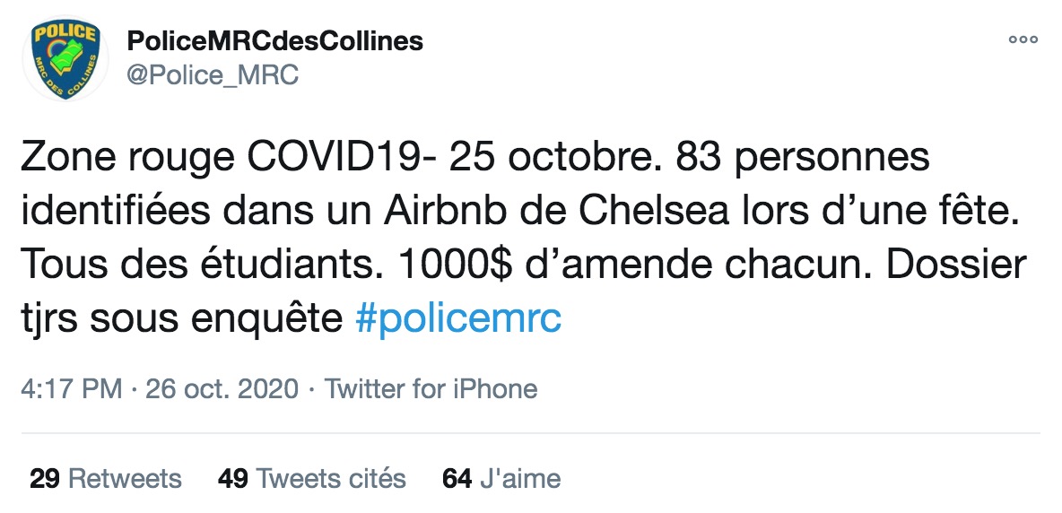Click the text tjrs sous enquête

[182, 318]
